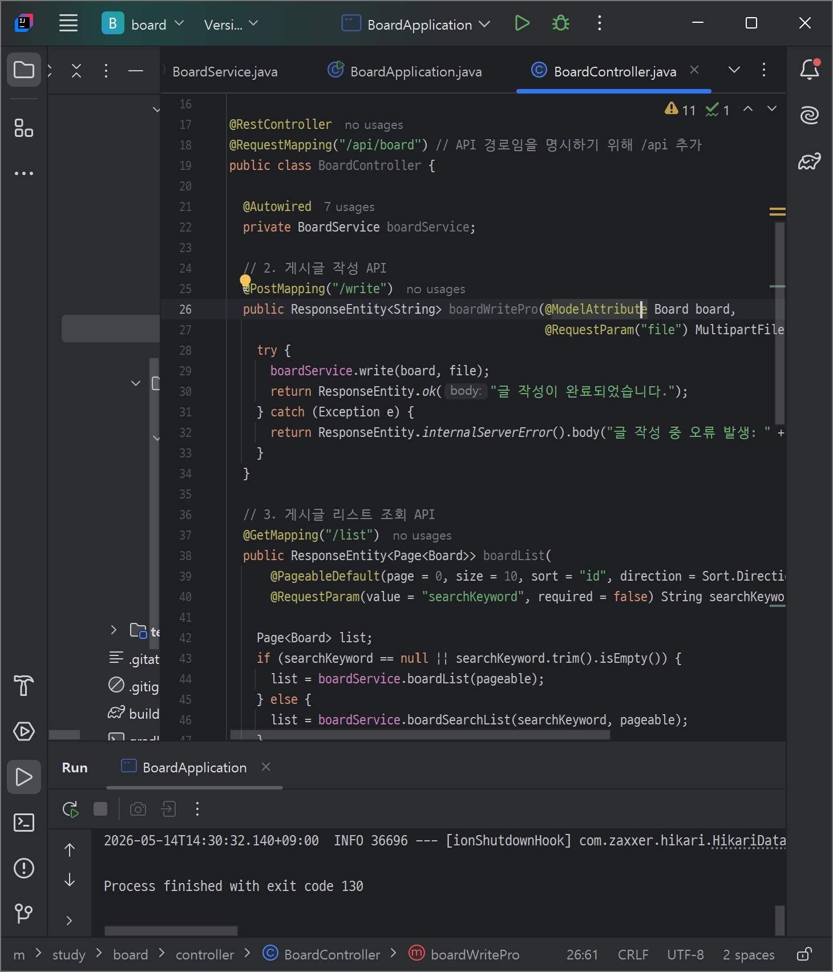Click the 26:61 cursor position indicator
833x972 pixels.
point(582,955)
